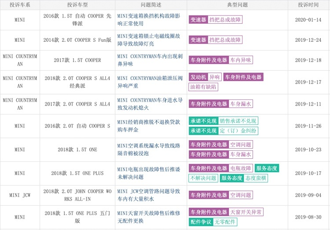
Task: Click date 2020-01-14
Action: pyautogui.click(x=308, y=20)
